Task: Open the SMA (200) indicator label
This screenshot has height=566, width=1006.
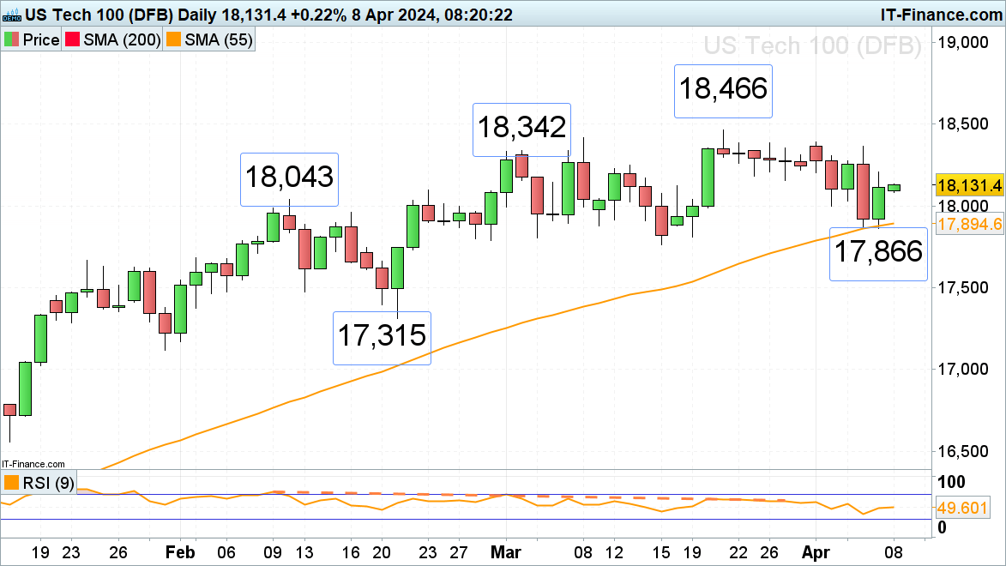Action: [122, 39]
